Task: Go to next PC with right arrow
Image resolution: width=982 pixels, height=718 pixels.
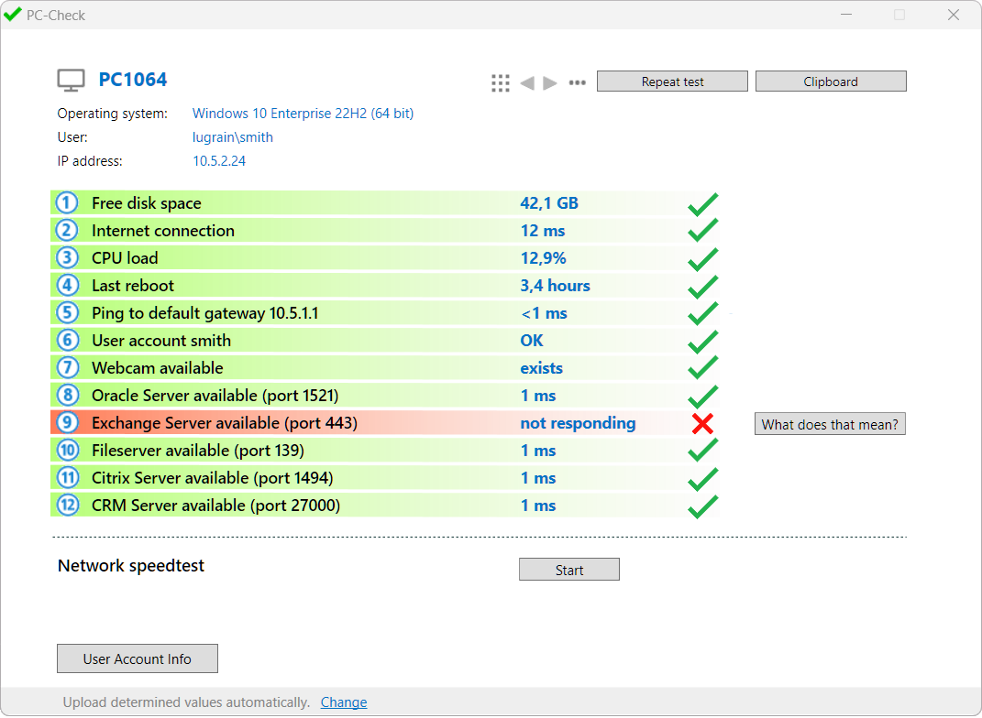Action: (550, 83)
